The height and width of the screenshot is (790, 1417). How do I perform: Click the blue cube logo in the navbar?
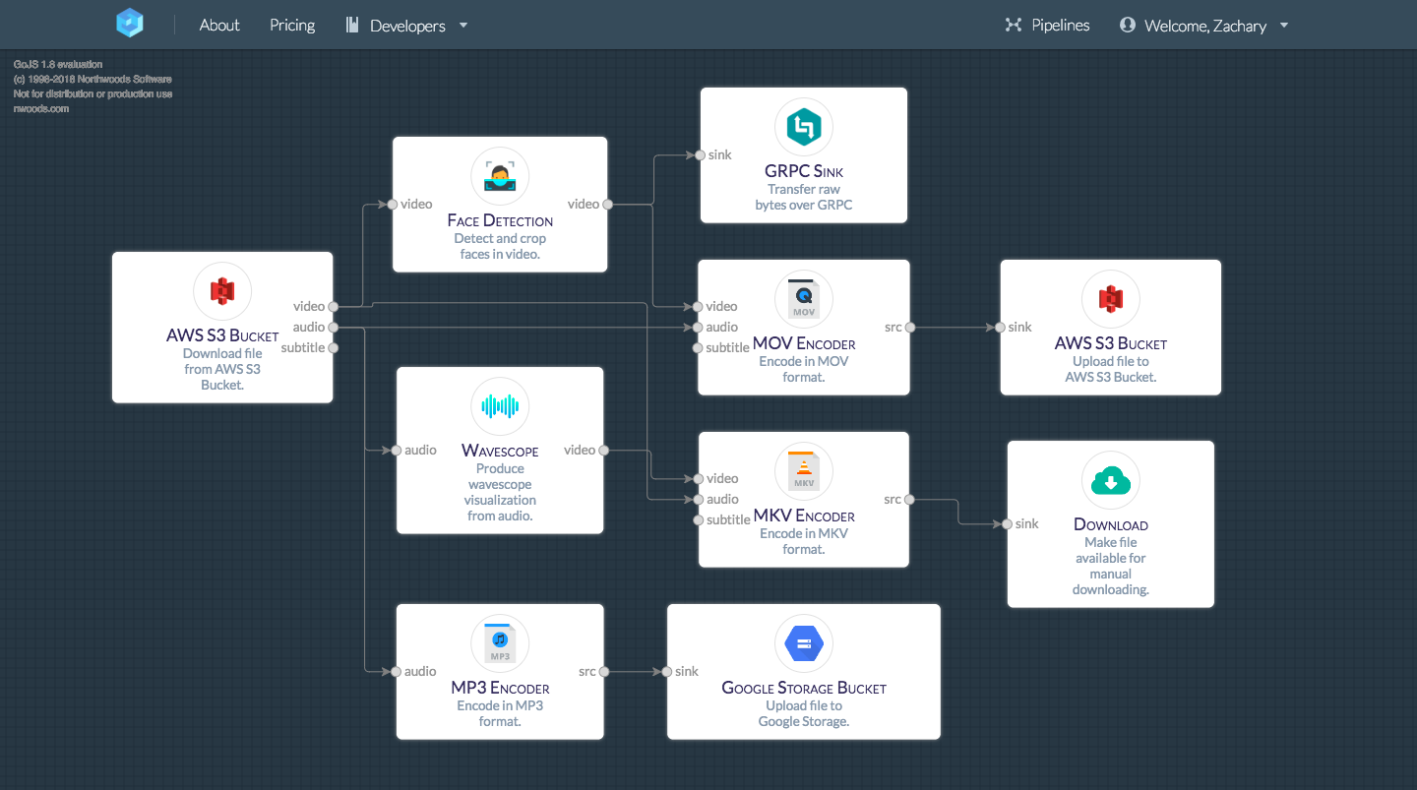click(x=130, y=24)
